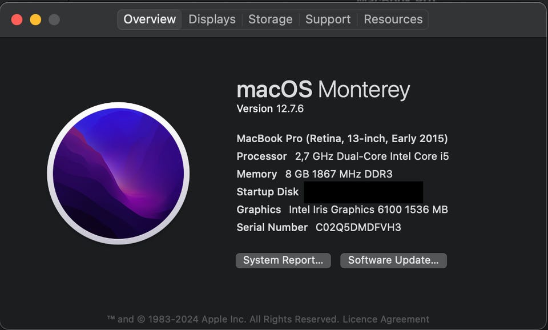Click the Memory 8 GB line

click(x=315, y=174)
